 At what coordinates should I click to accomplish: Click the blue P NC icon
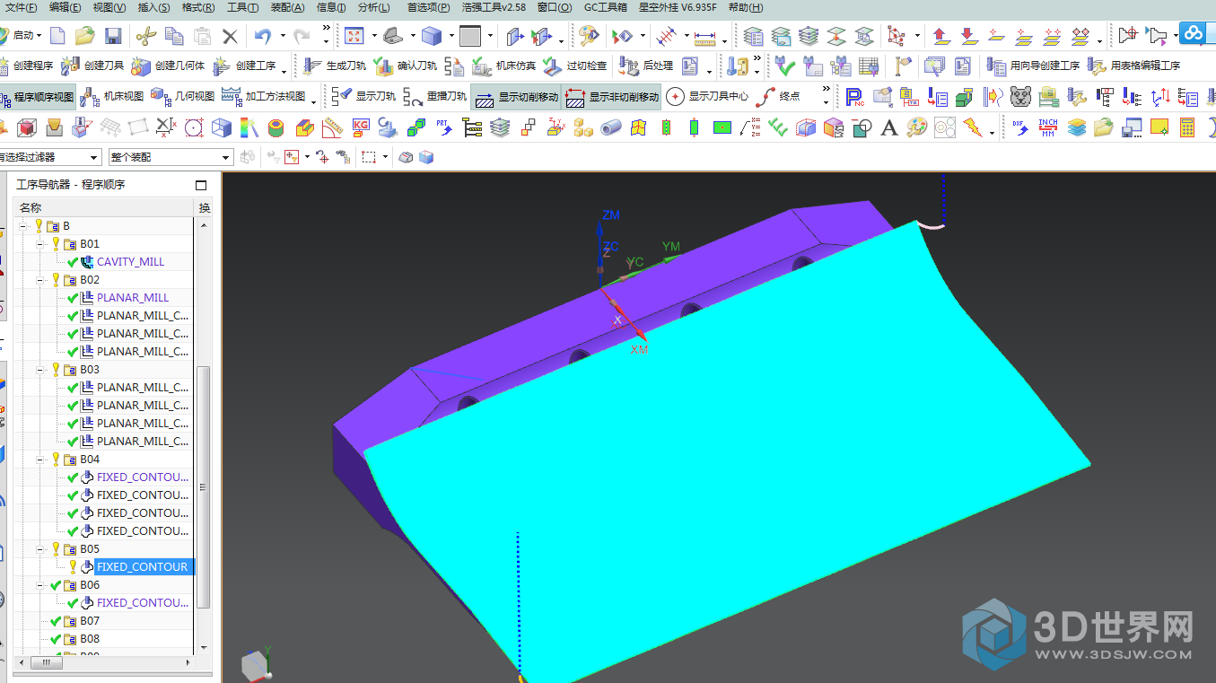pos(855,97)
